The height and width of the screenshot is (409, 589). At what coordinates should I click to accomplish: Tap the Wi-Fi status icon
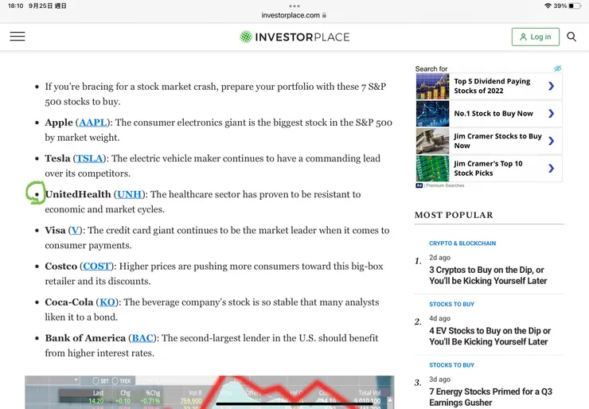click(548, 6)
